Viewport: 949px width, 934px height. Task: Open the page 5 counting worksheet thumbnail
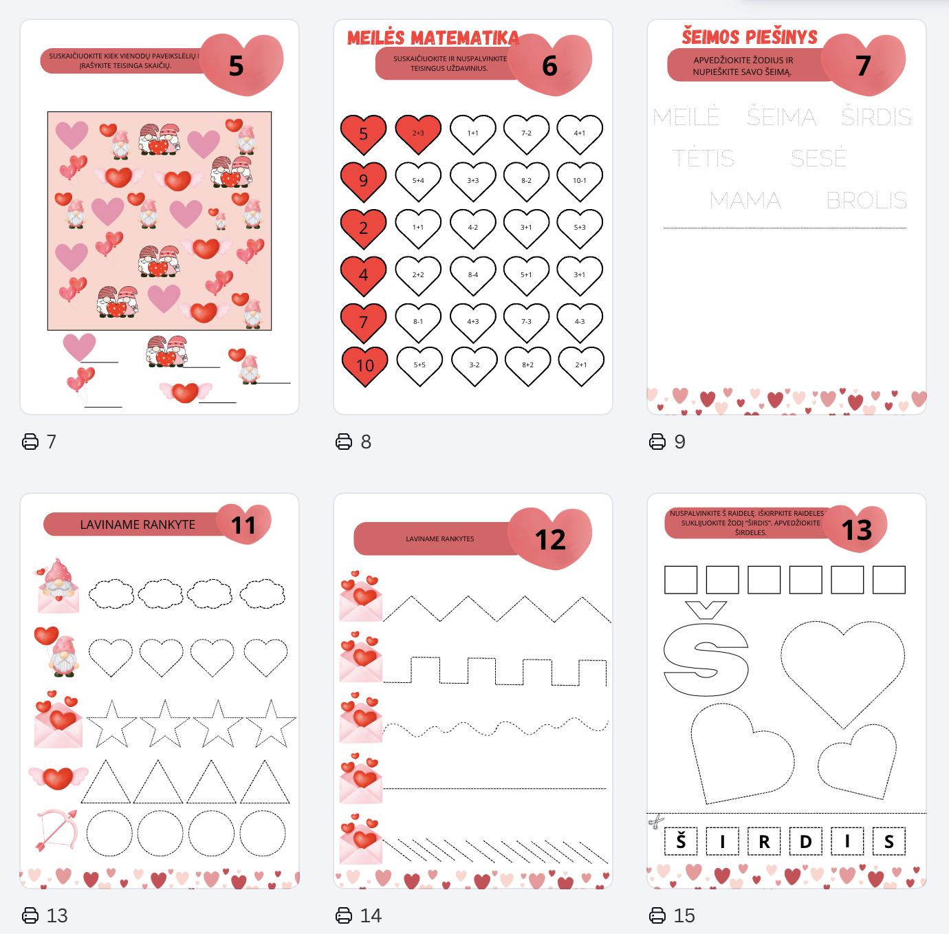(160, 217)
